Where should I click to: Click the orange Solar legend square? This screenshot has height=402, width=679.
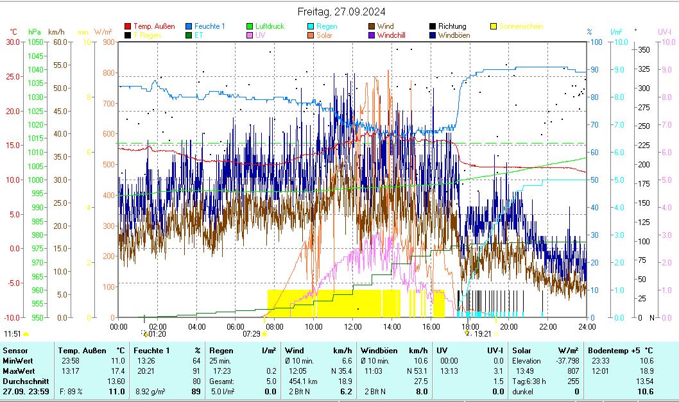click(311, 35)
